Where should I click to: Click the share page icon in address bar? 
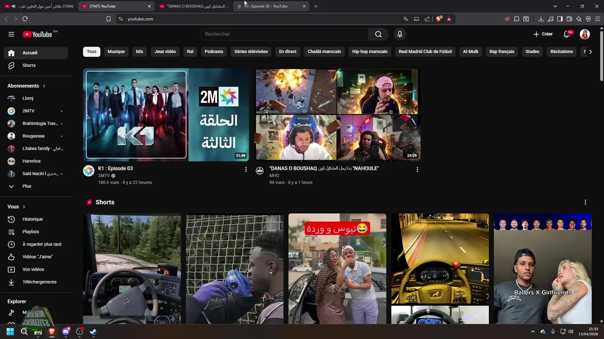(x=427, y=19)
